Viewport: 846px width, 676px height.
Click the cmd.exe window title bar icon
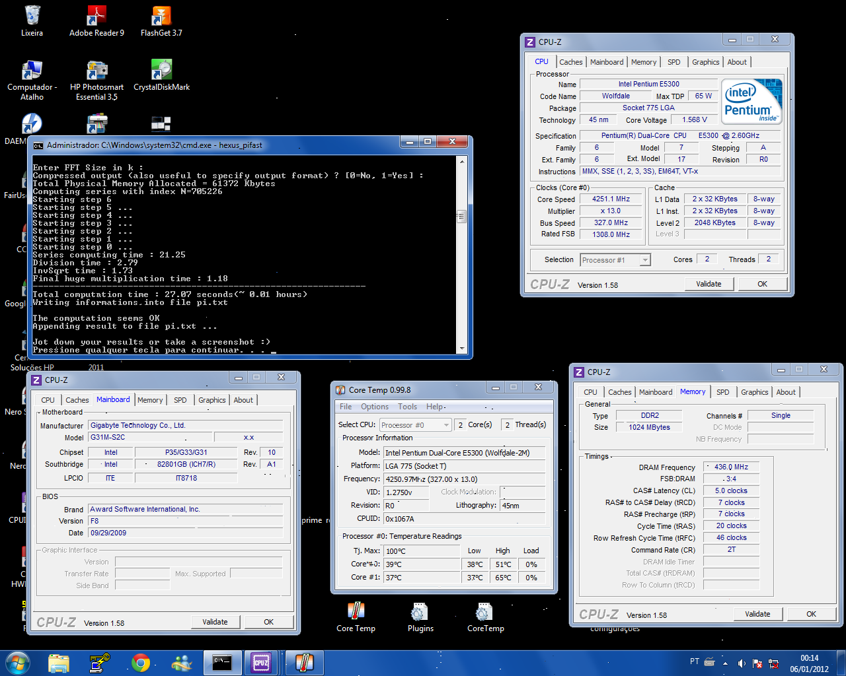(39, 145)
